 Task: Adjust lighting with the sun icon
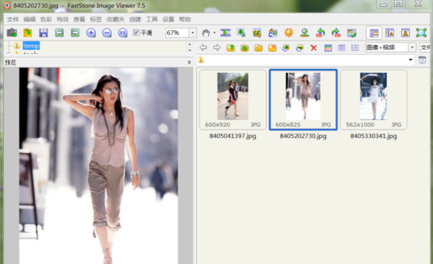(289, 33)
